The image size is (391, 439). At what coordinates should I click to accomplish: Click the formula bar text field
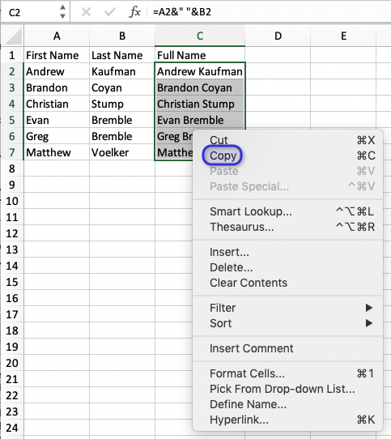(x=268, y=12)
